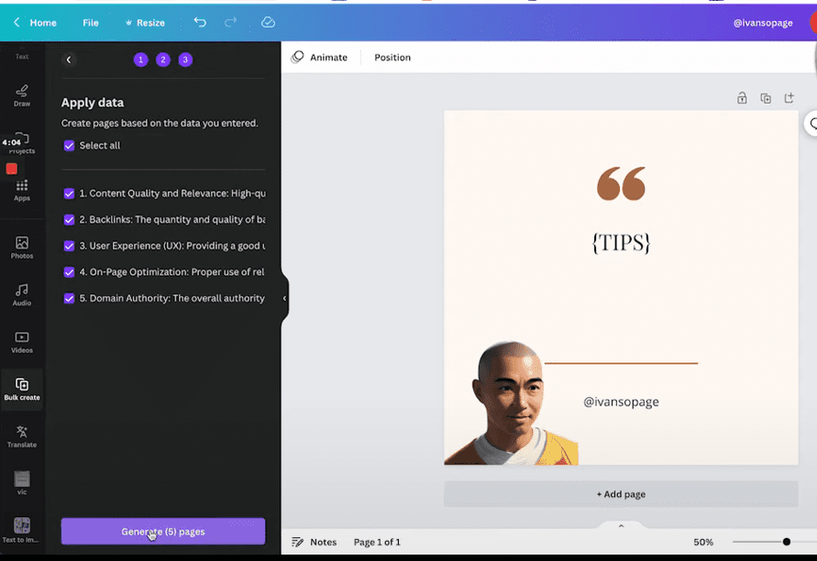Uncheck item 3 User Experience (UX)
Image resolution: width=817 pixels, height=561 pixels.
click(69, 246)
